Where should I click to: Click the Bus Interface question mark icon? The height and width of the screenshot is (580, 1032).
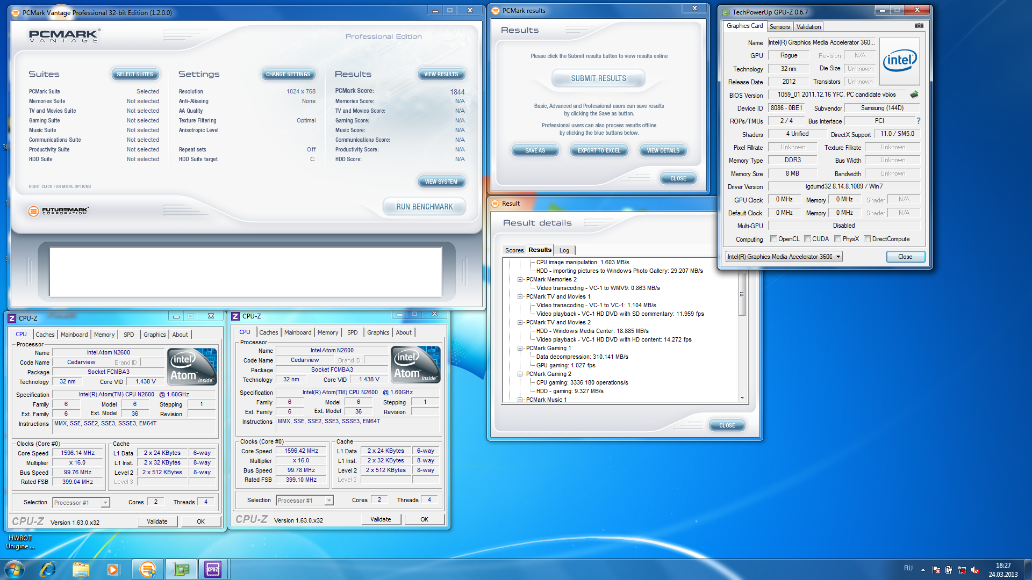[918, 121]
